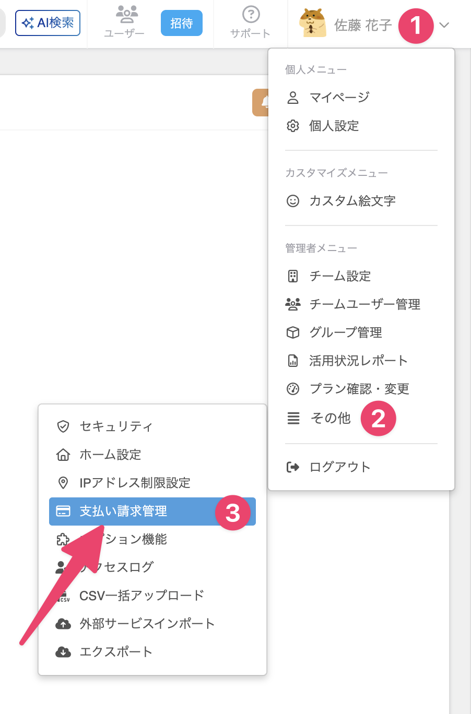Click the 個人設定 gear icon
The image size is (471, 714).
[293, 126]
